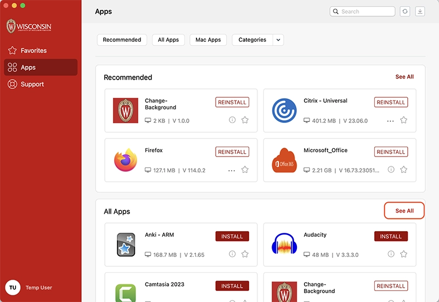Click the TU user avatar
This screenshot has height=302, width=439.
[13, 287]
